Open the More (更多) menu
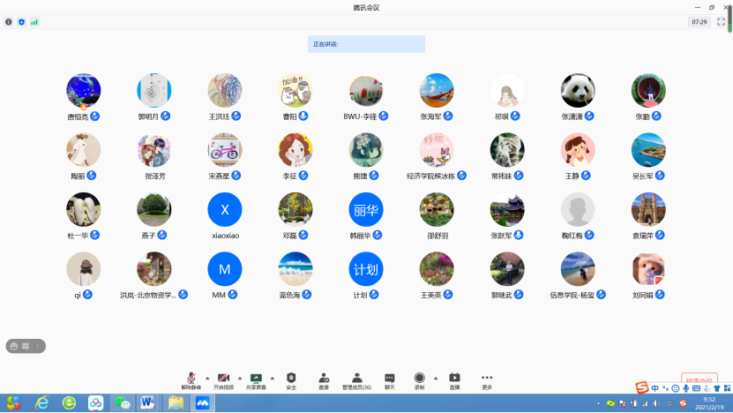 [487, 379]
